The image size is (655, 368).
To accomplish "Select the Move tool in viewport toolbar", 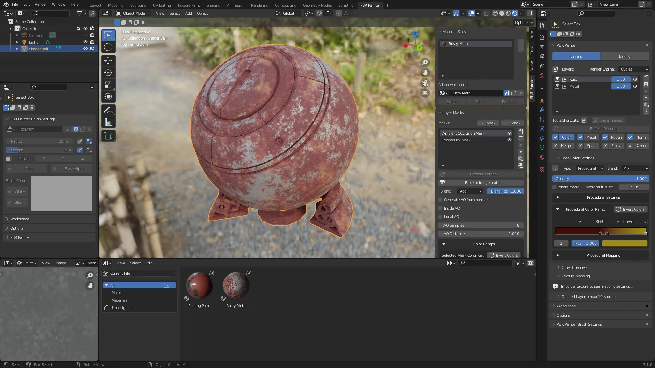I will (108, 61).
